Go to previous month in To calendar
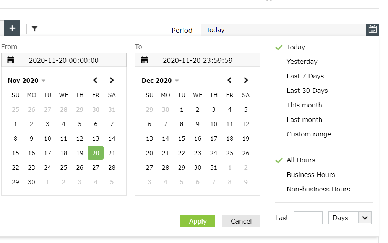 pyautogui.click(x=229, y=80)
